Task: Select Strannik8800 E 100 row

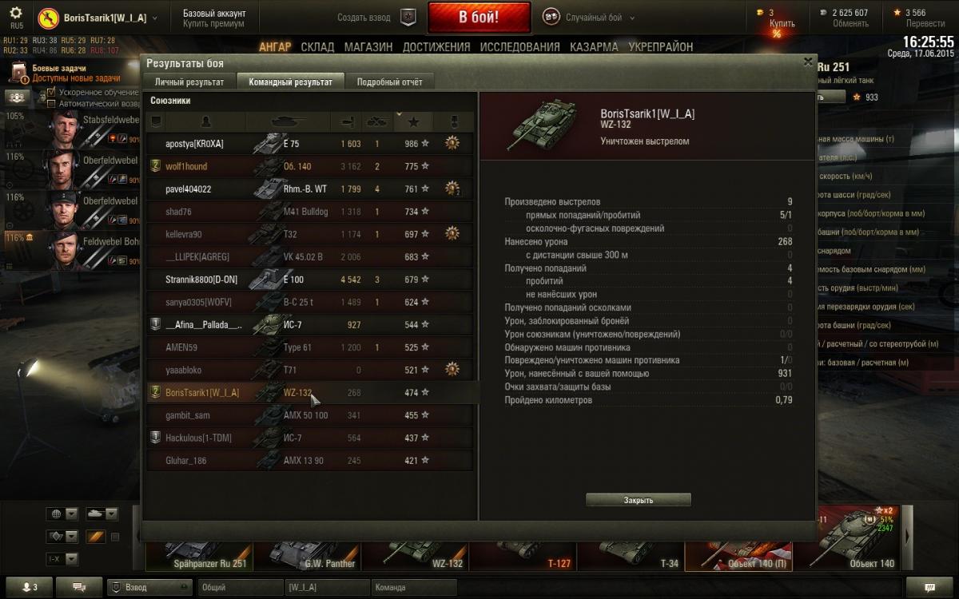Action: coord(310,280)
